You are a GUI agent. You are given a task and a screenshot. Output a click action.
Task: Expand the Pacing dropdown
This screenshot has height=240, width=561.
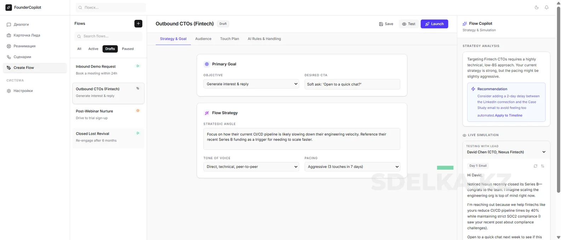[352, 167]
